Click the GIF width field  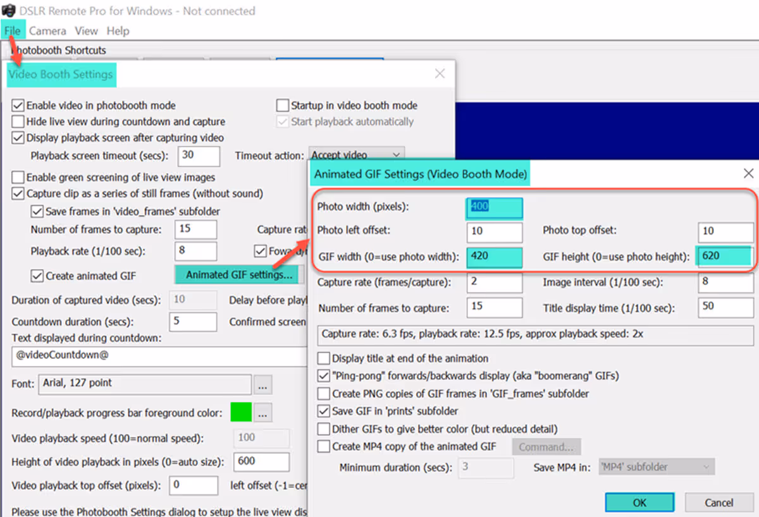coord(495,257)
